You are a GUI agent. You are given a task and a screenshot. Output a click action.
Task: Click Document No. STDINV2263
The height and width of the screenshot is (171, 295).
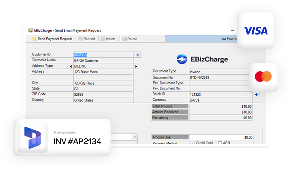pos(219,78)
